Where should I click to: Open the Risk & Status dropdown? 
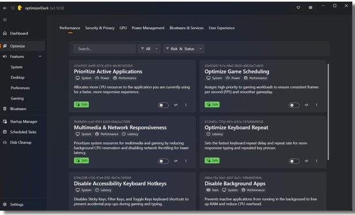pos(184,48)
